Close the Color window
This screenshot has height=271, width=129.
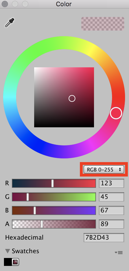(5, 4)
